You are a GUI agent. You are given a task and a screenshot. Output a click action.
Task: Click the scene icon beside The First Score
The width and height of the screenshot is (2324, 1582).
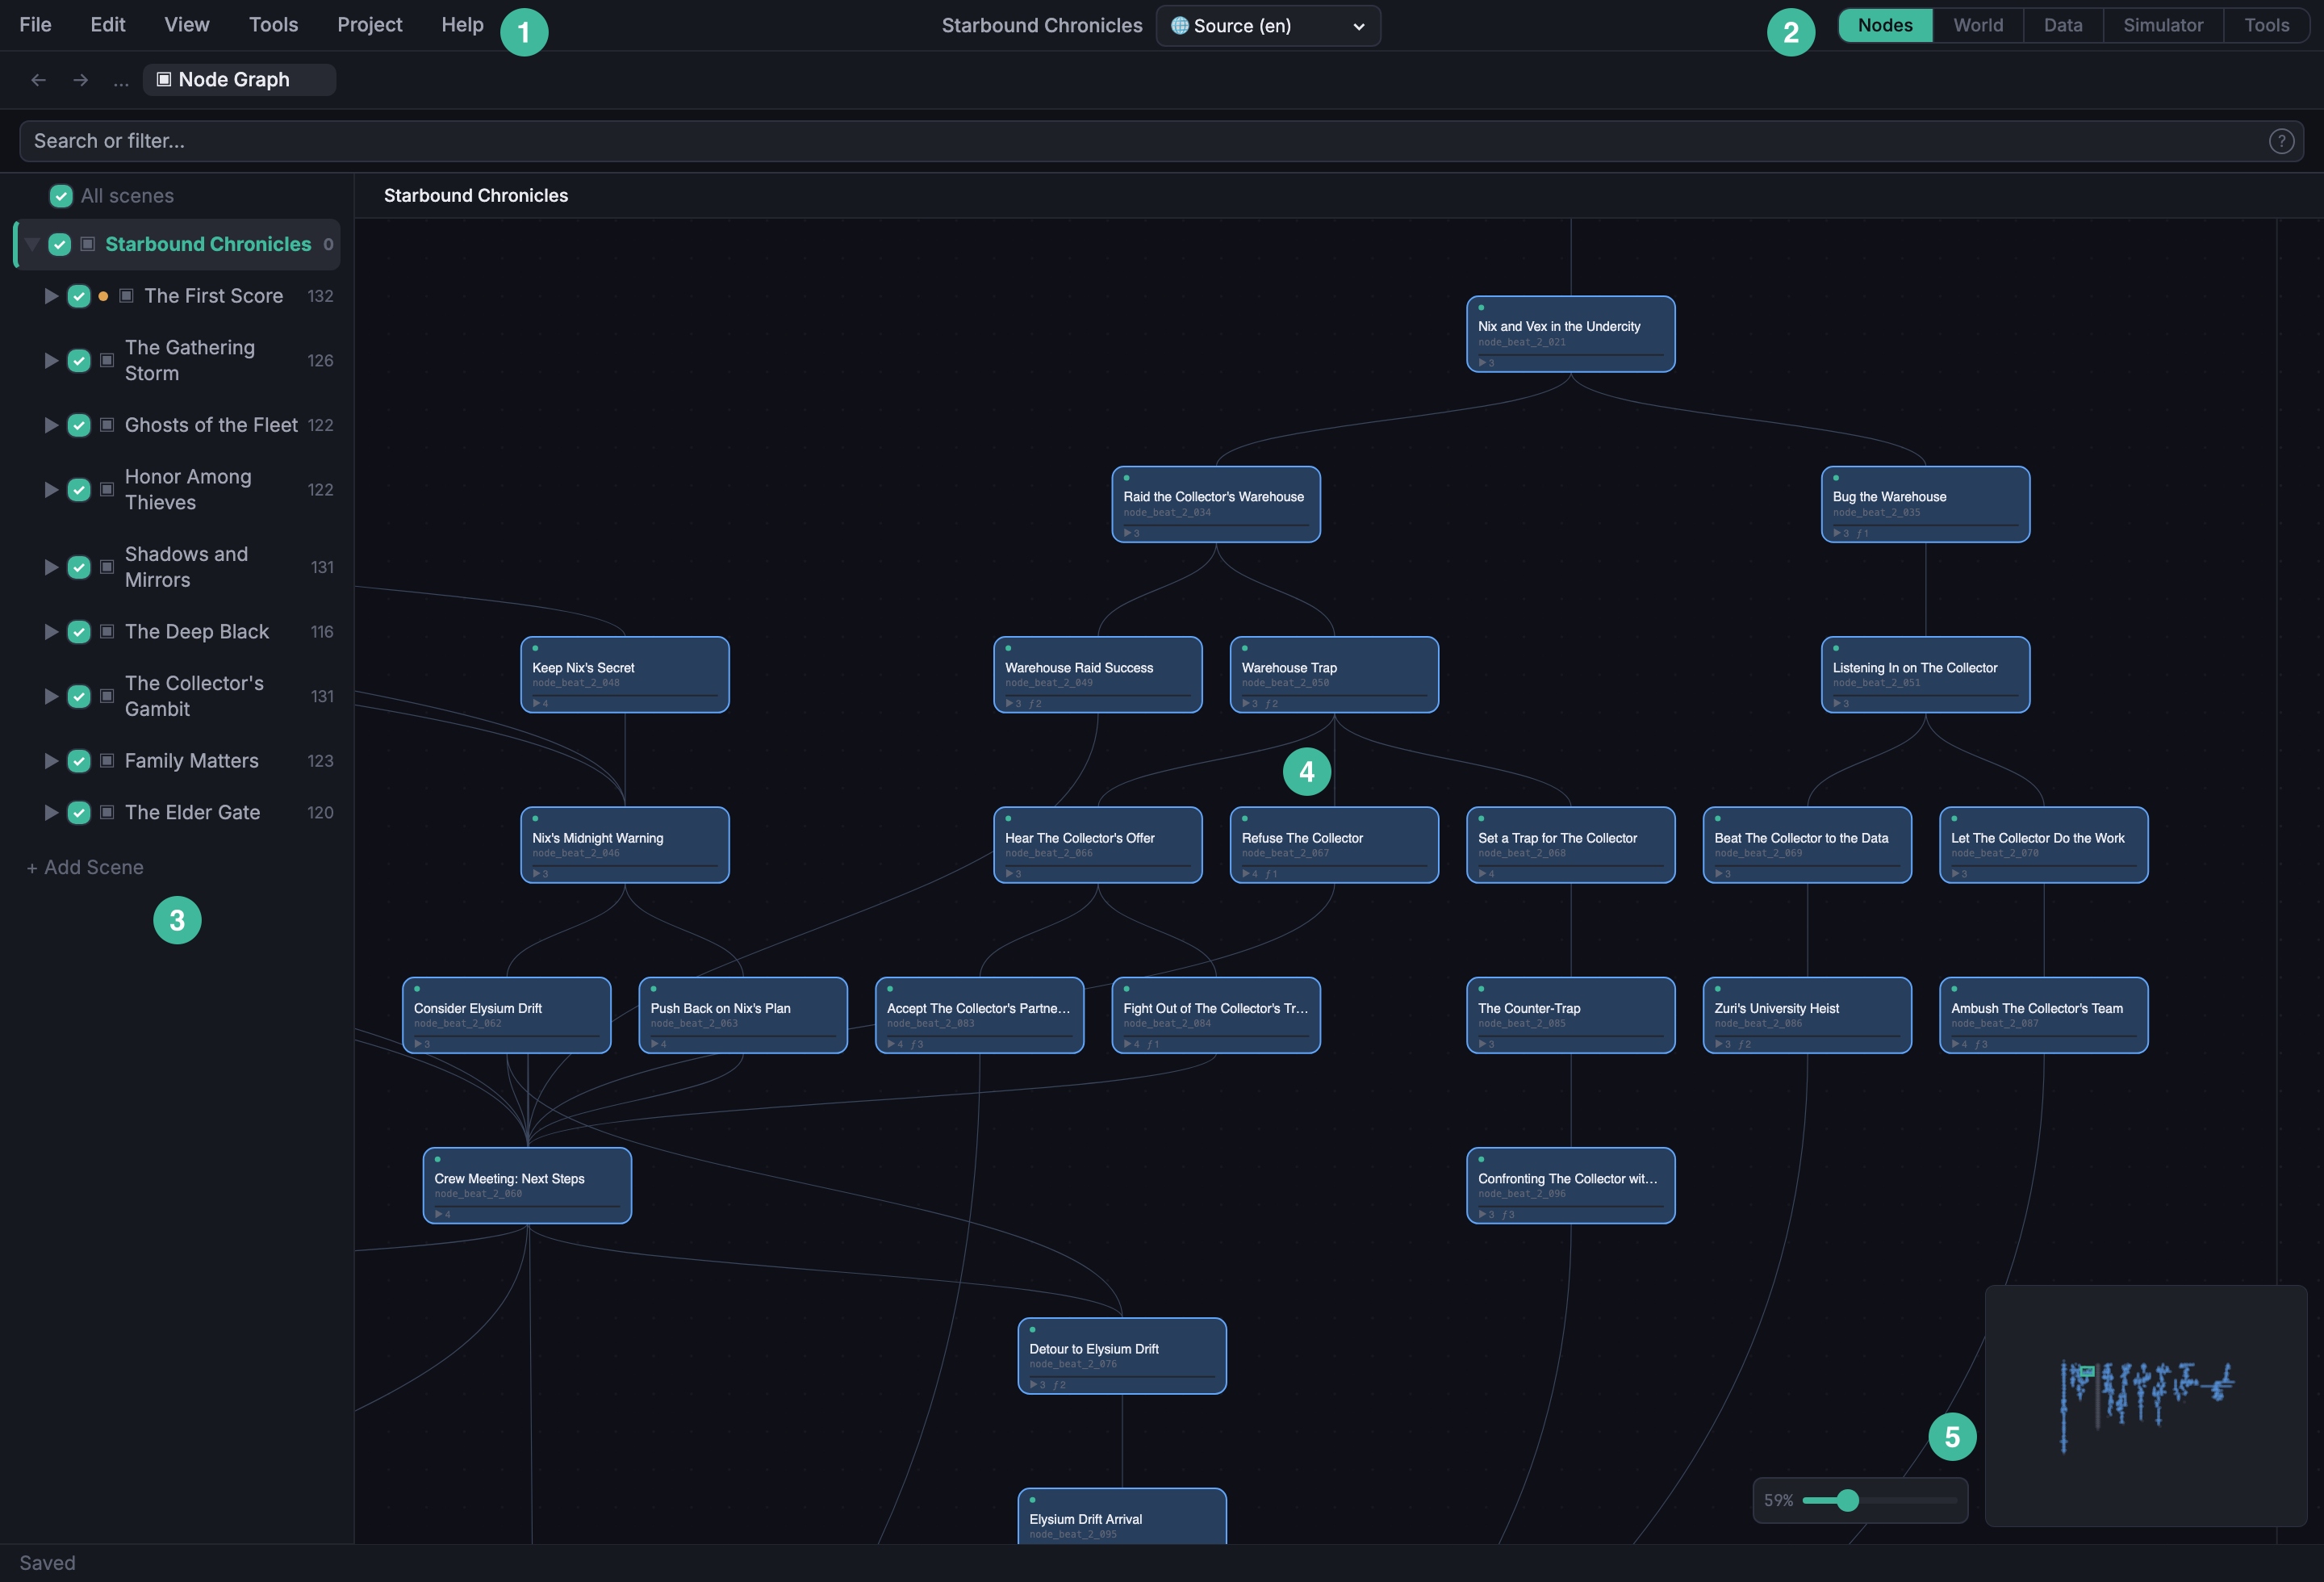click(x=127, y=296)
